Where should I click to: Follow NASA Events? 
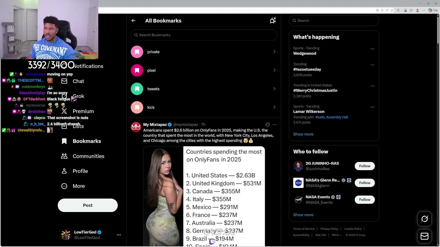click(365, 200)
